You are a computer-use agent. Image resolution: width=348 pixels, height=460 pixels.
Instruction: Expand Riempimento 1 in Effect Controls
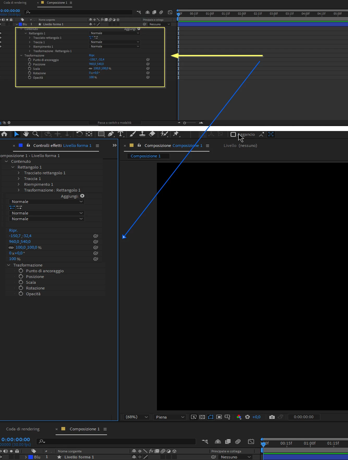tap(19, 184)
